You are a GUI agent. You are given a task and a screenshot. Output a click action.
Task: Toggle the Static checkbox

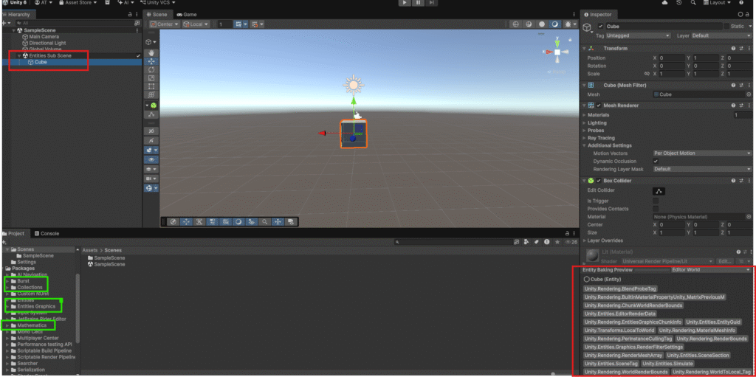(x=726, y=27)
